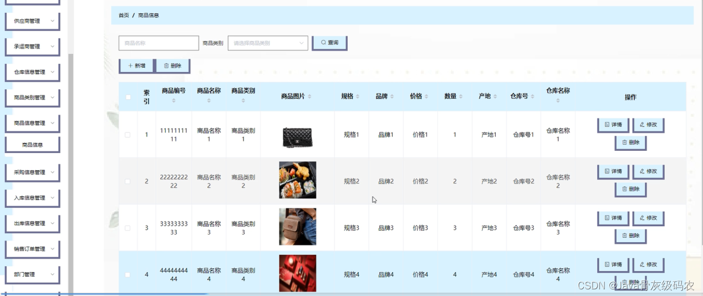Image resolution: width=703 pixels, height=296 pixels.
Task: Sort by 商品名称 column arrows
Action: click(209, 101)
